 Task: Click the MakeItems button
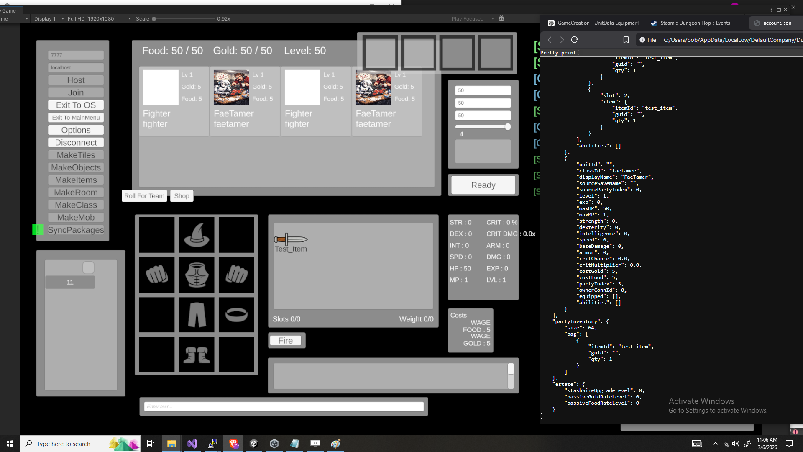(x=76, y=180)
